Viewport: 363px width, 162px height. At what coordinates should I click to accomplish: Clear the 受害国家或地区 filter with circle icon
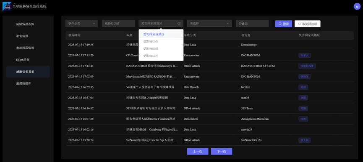coord(179,23)
